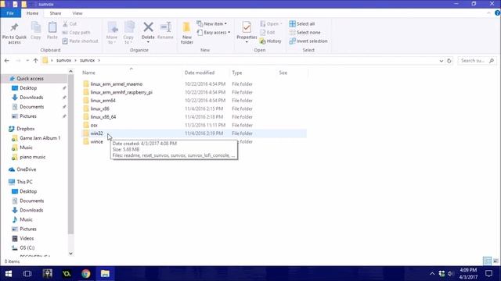Screen dimensions: 501x281
Task: Expand address bar history dropdown
Action: pos(442,61)
